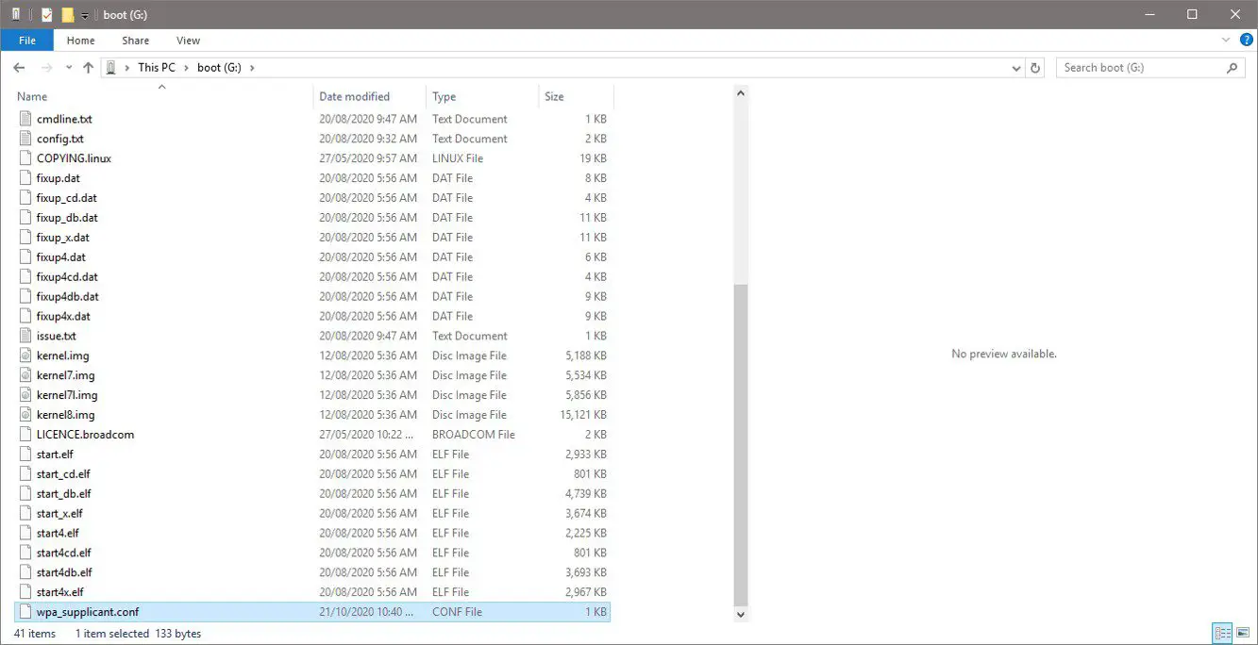Image resolution: width=1258 pixels, height=645 pixels.
Task: Refresh the boot (G:) folder
Action: (1035, 68)
